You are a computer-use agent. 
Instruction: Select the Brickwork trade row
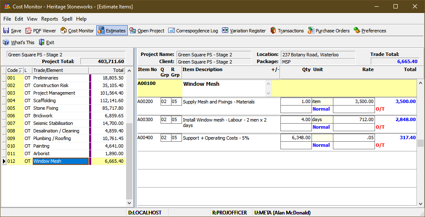tap(63, 116)
